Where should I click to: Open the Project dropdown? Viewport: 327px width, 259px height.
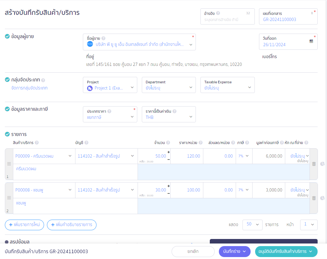click(x=110, y=85)
